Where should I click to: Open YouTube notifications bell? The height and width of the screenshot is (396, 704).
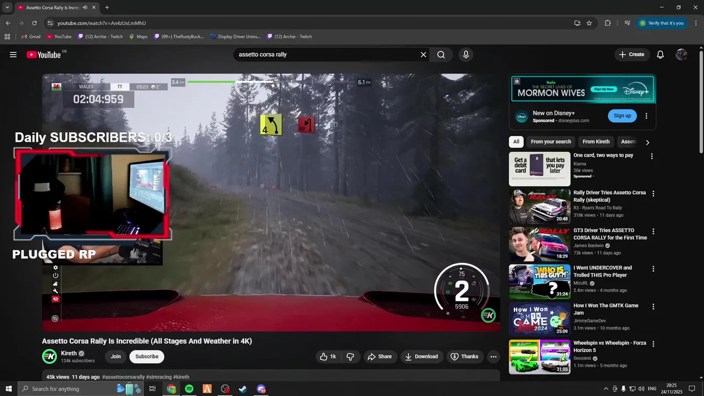pos(661,54)
